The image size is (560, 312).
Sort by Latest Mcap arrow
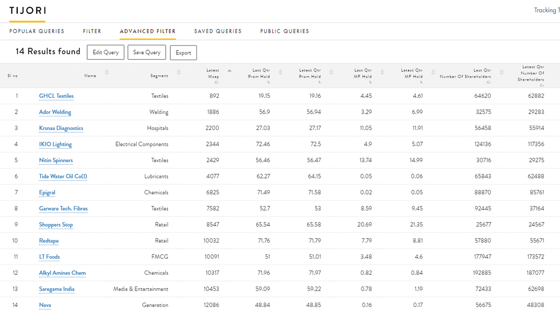(229, 70)
